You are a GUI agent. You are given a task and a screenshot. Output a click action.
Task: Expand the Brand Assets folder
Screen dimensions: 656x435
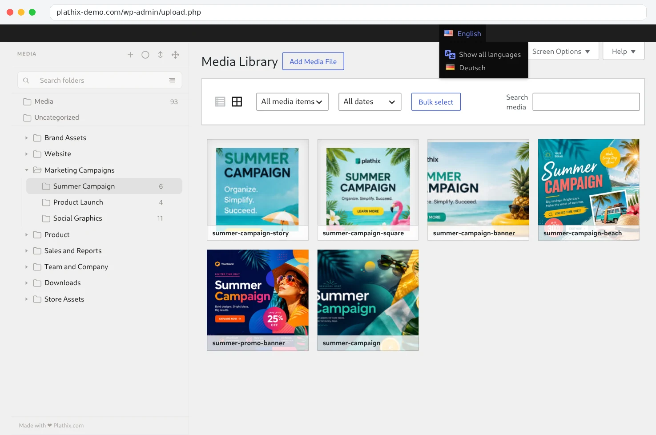point(27,138)
